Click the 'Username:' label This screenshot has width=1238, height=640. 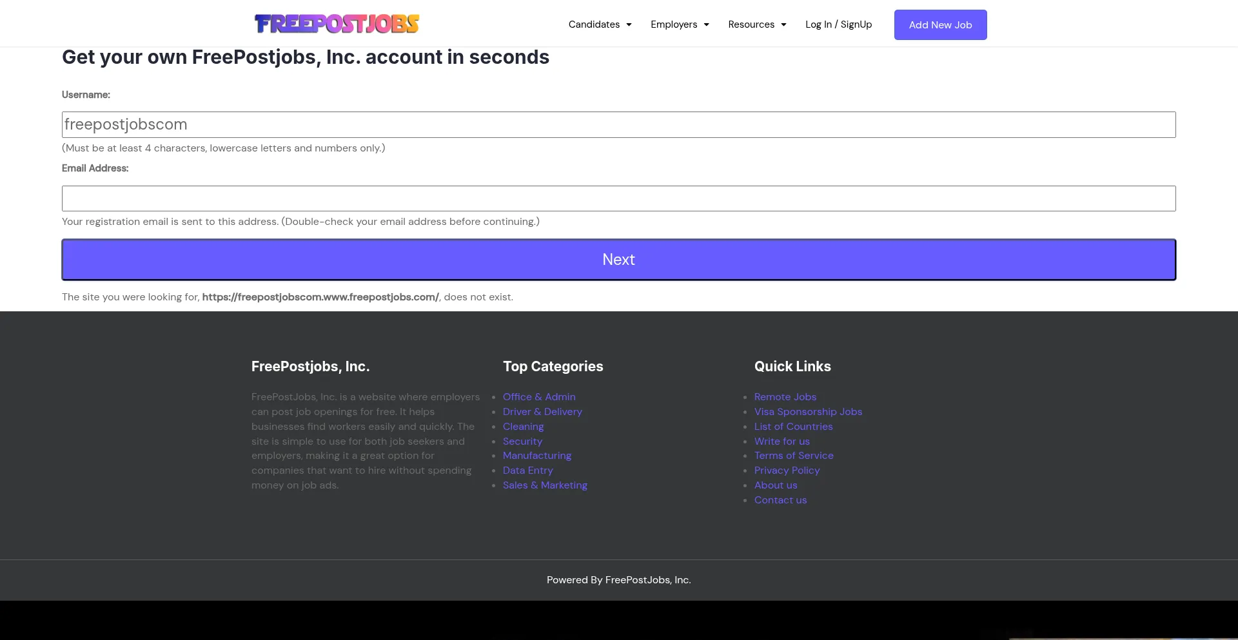pos(86,95)
